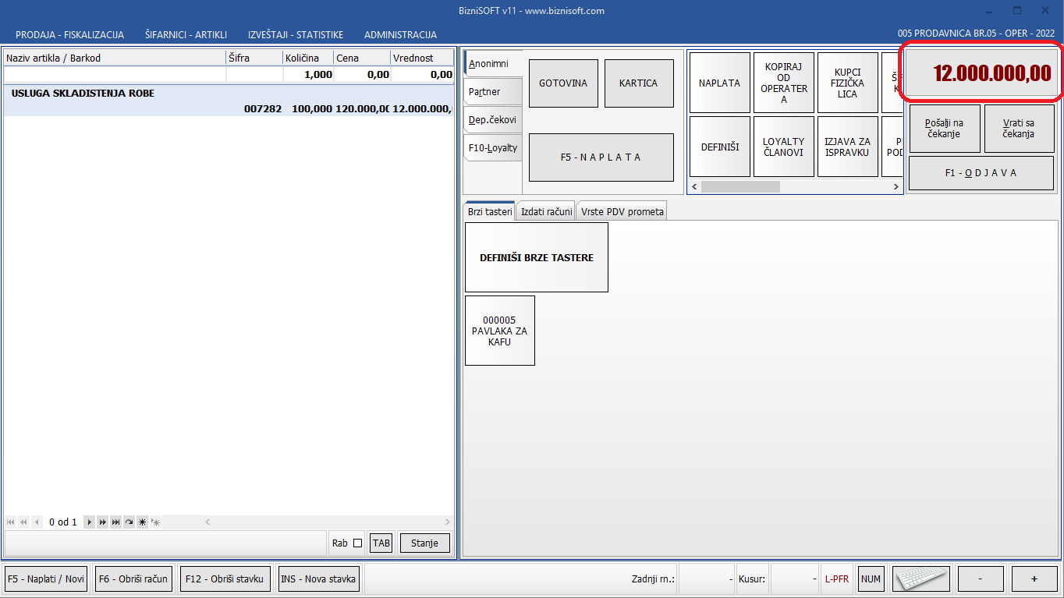Toggle the L-PFR status indicator
The image size is (1064, 598).
(837, 579)
